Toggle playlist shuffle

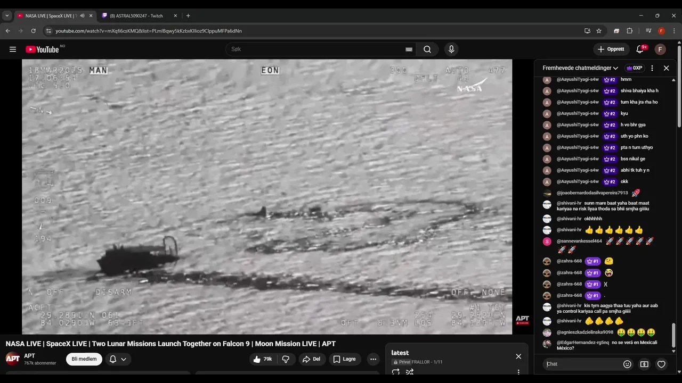(x=410, y=372)
